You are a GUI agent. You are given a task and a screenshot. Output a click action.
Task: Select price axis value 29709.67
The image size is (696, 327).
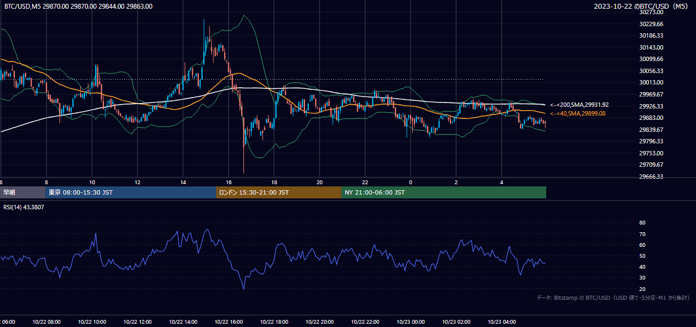click(x=651, y=165)
